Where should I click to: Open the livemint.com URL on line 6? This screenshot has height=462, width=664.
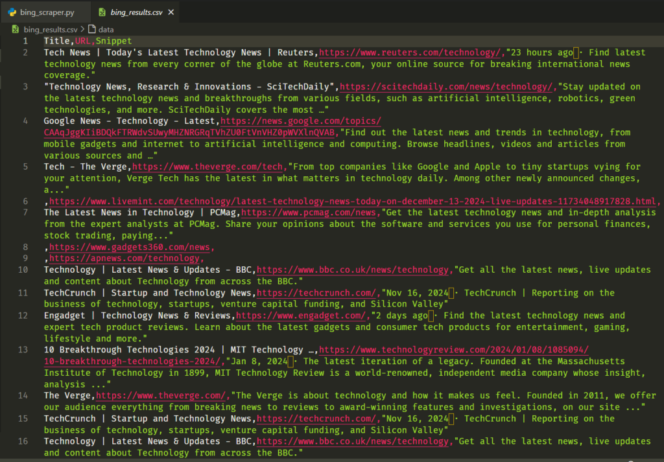pyautogui.click(x=353, y=202)
